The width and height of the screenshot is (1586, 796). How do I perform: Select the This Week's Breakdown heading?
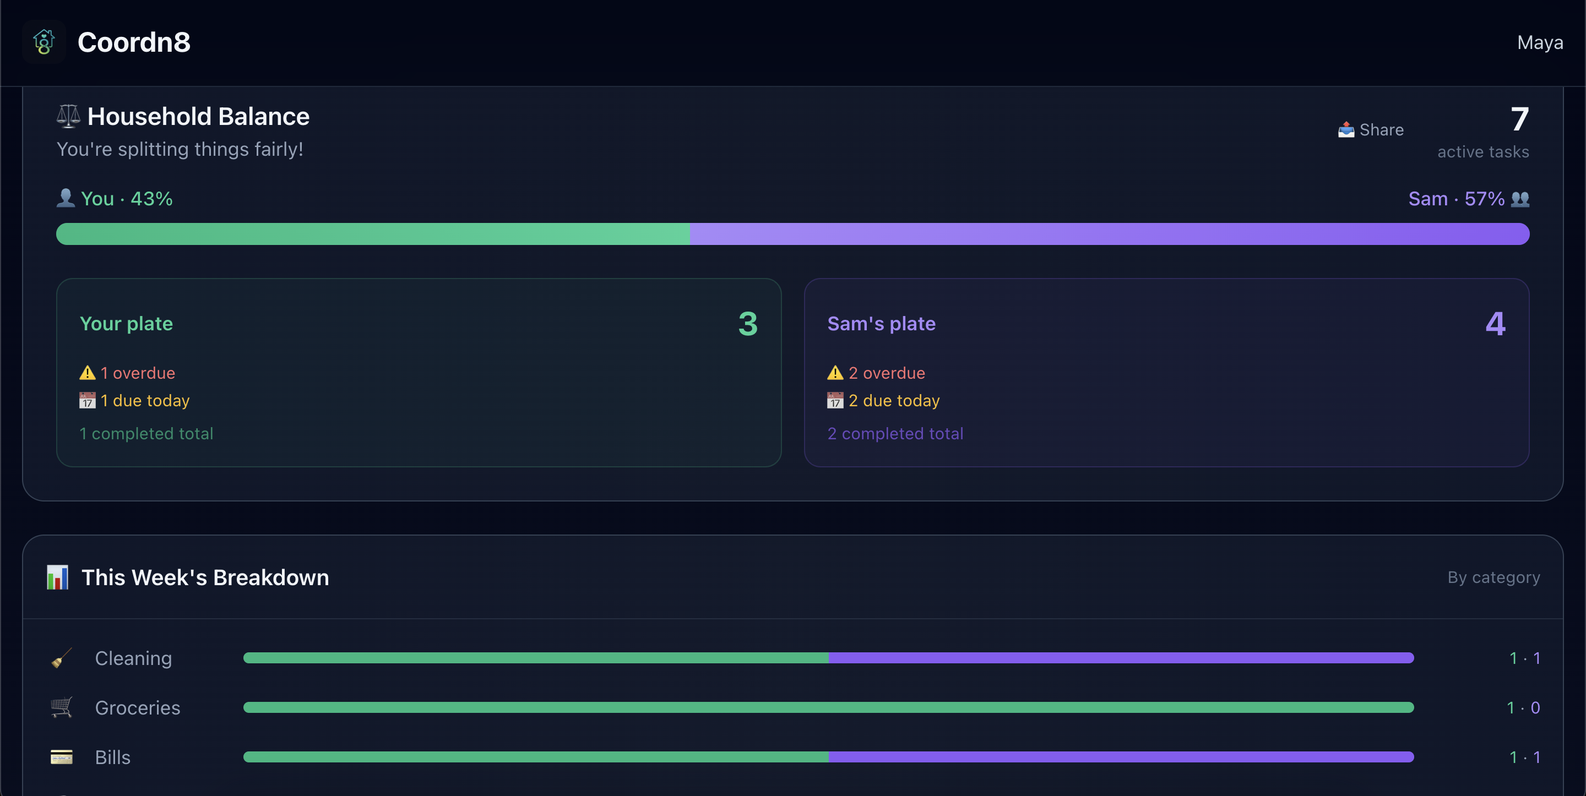[x=205, y=577]
